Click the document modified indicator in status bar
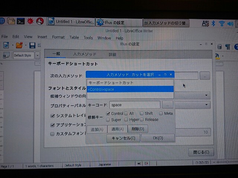Screen dimensions: 238x178 pos(146,163)
